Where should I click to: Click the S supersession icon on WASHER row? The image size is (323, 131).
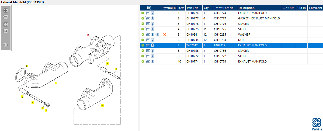[x=153, y=35]
